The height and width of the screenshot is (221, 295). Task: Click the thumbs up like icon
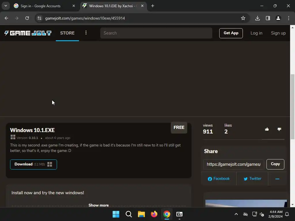tap(267, 129)
